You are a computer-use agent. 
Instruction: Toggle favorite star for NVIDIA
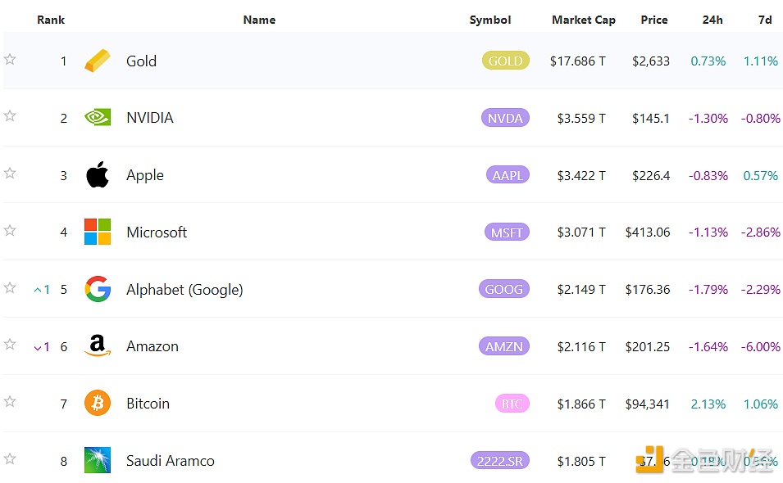[10, 116]
